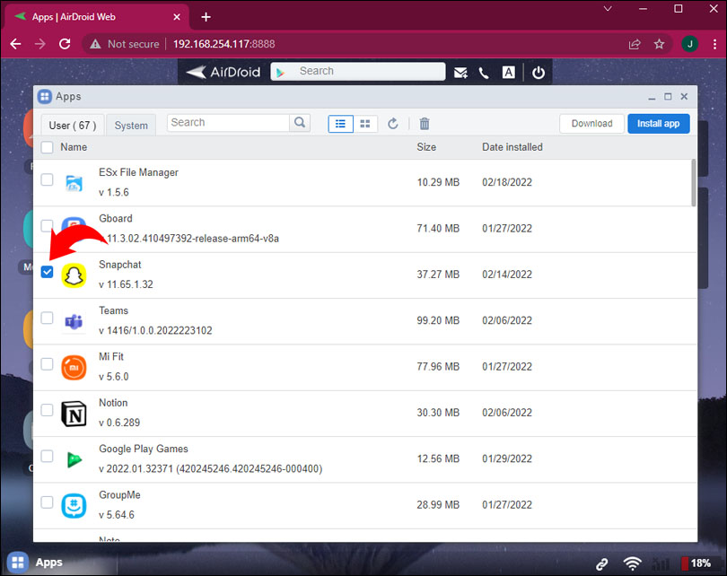
Task: Click the Install app button
Action: (x=659, y=124)
